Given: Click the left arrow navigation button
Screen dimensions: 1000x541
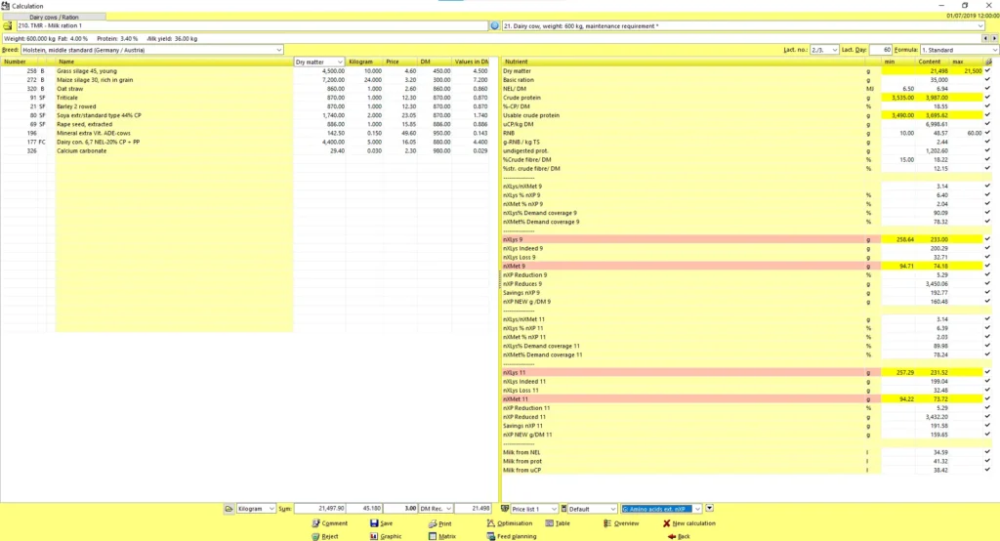Looking at the screenshot, I should click(x=984, y=38).
